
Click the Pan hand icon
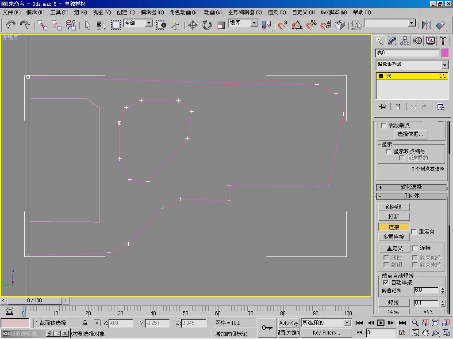[426, 333]
